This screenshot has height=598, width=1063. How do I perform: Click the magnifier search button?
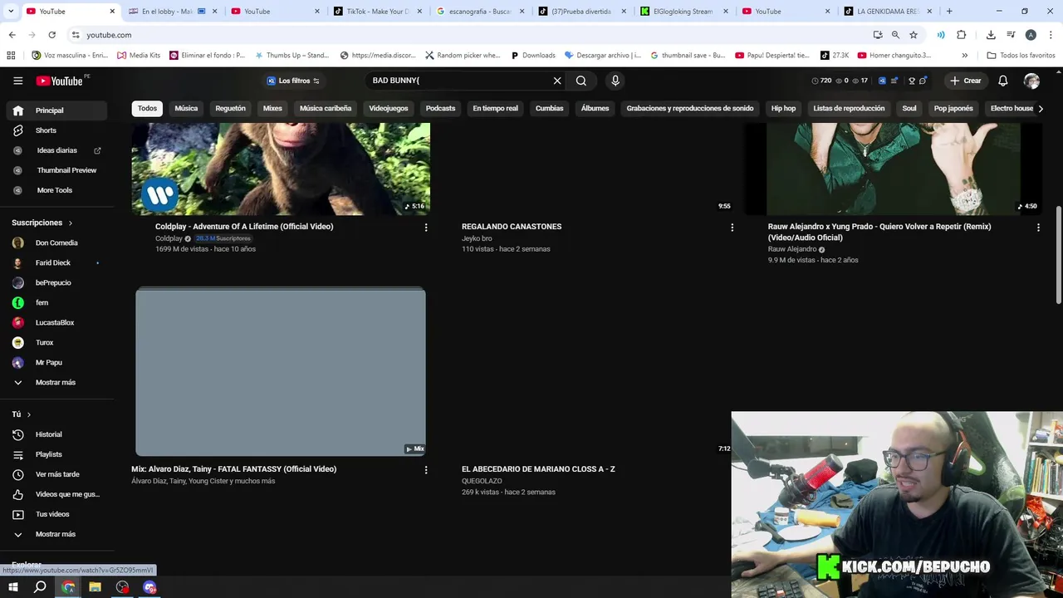[x=581, y=81]
